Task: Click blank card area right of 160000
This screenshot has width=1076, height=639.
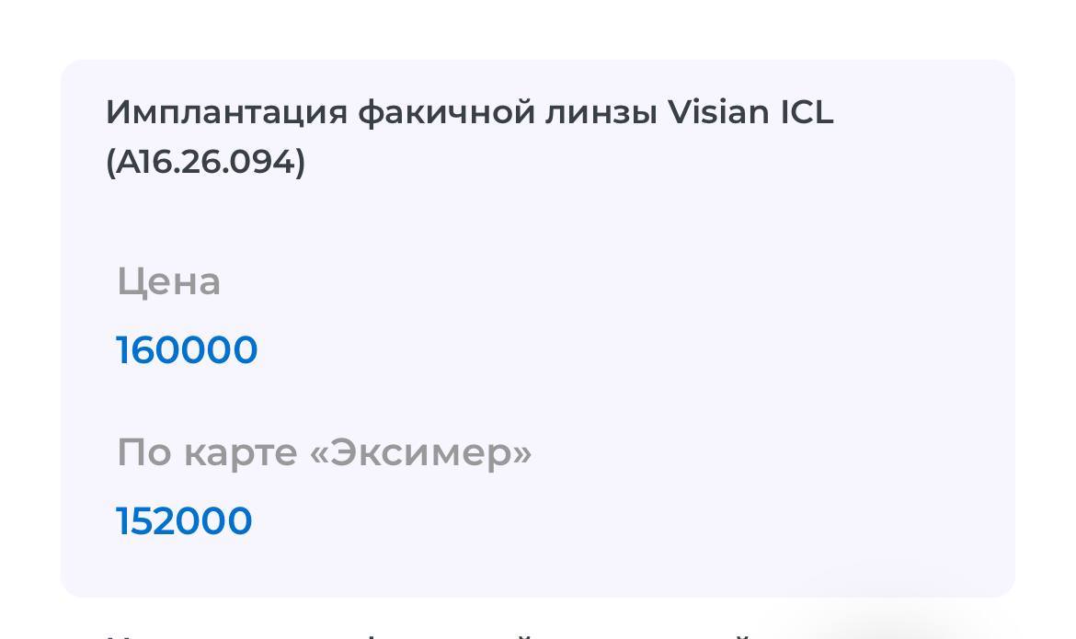Action: click(552, 350)
